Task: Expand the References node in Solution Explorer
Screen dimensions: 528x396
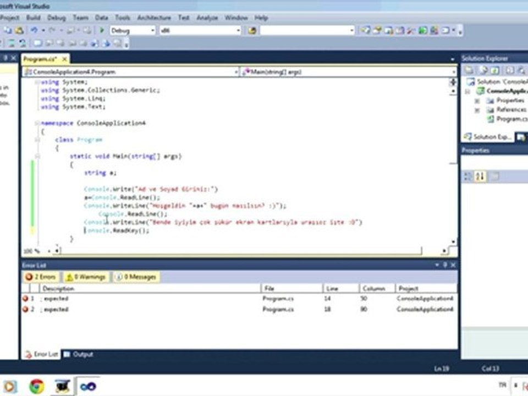Action: [x=477, y=110]
